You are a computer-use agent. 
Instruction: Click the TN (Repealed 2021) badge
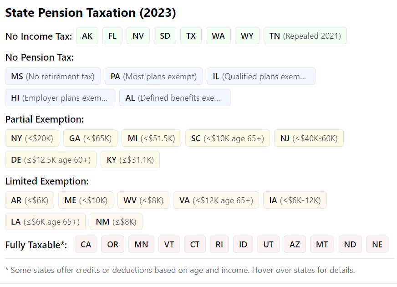305,36
